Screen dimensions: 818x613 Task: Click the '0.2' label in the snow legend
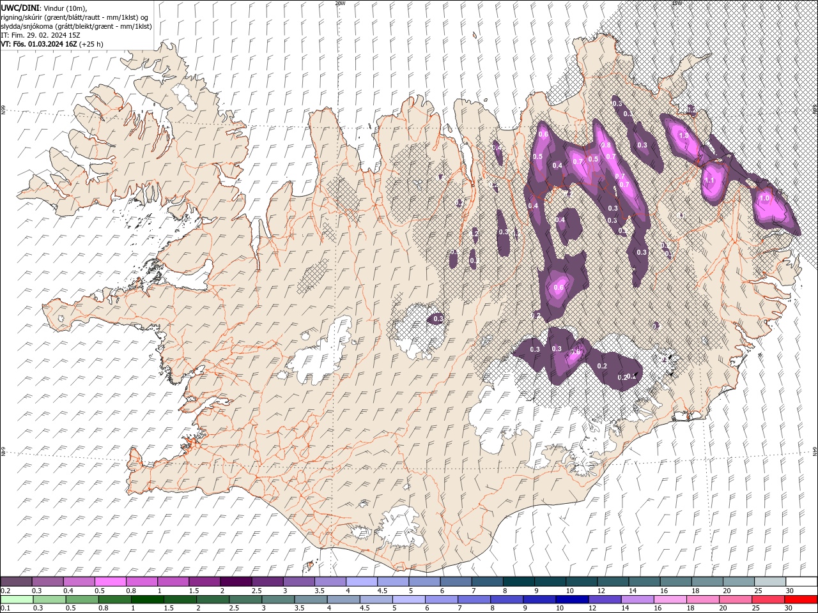click(5, 591)
